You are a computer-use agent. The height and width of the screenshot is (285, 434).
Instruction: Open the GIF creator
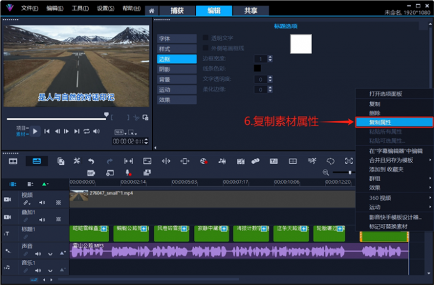click(x=91, y=173)
